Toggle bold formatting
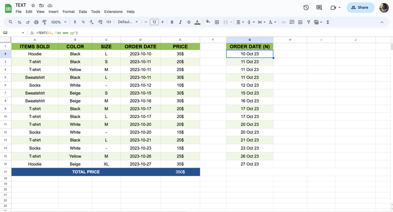Viewport: 393px width, 212px height. click(172, 22)
